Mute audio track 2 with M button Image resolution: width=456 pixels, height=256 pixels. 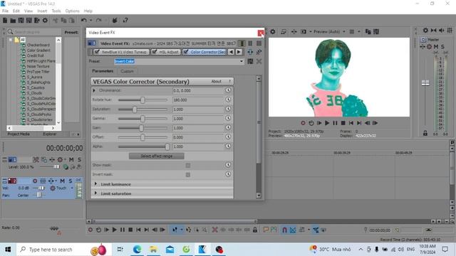[x=62, y=181]
